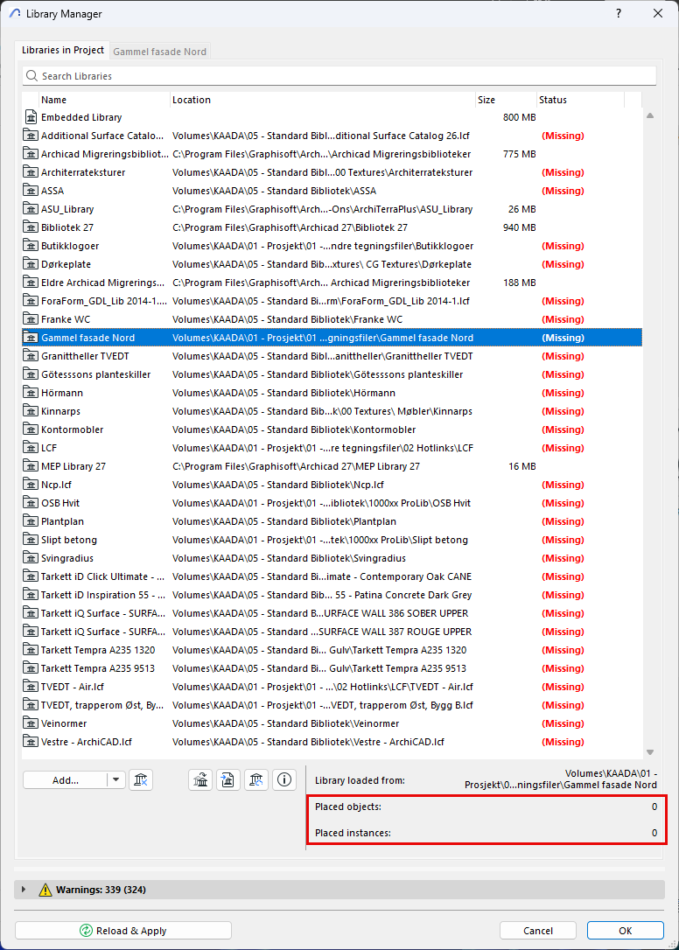Click the help question mark in title bar
Viewport: 679px width, 950px height.
click(618, 14)
